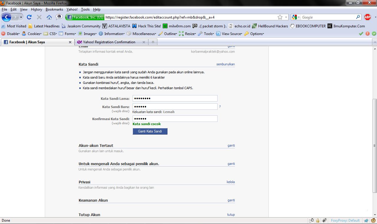Open the packet storm bookmark

(210, 26)
